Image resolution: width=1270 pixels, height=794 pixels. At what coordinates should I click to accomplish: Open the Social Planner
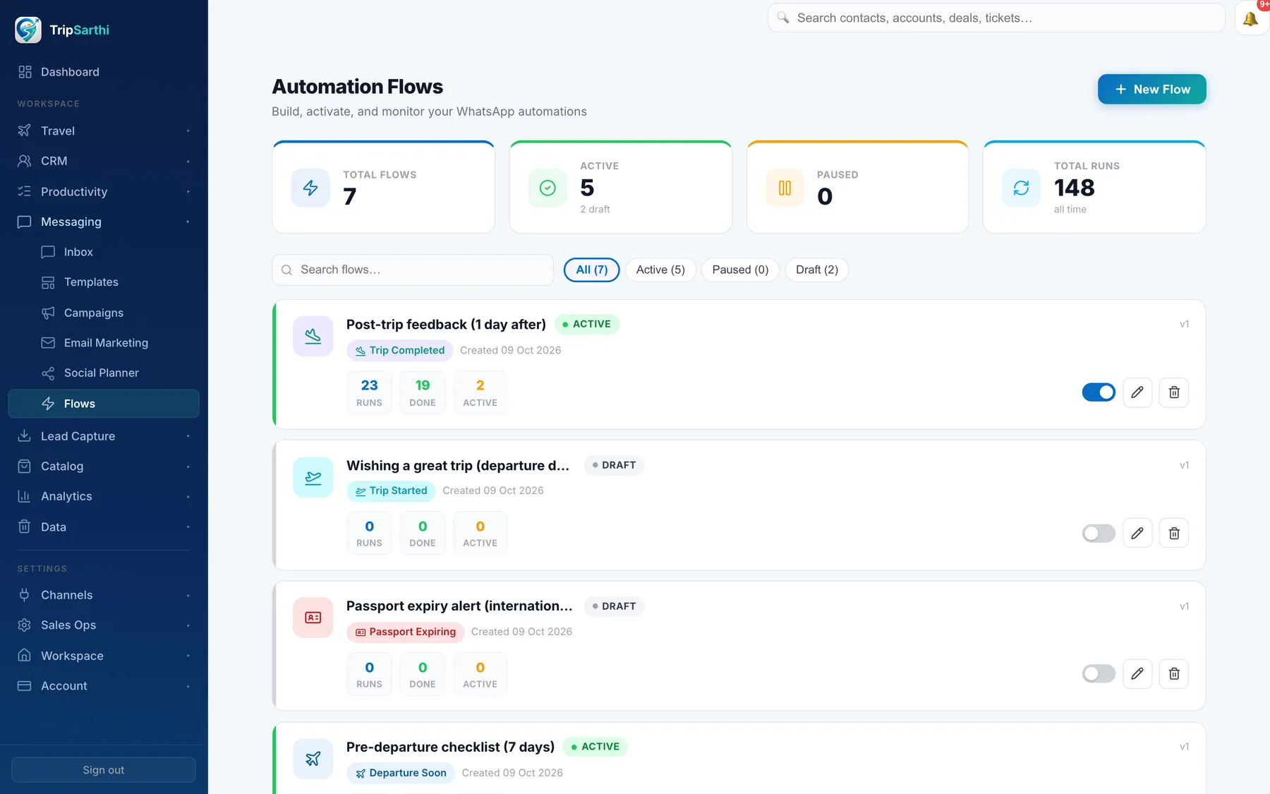104,373
